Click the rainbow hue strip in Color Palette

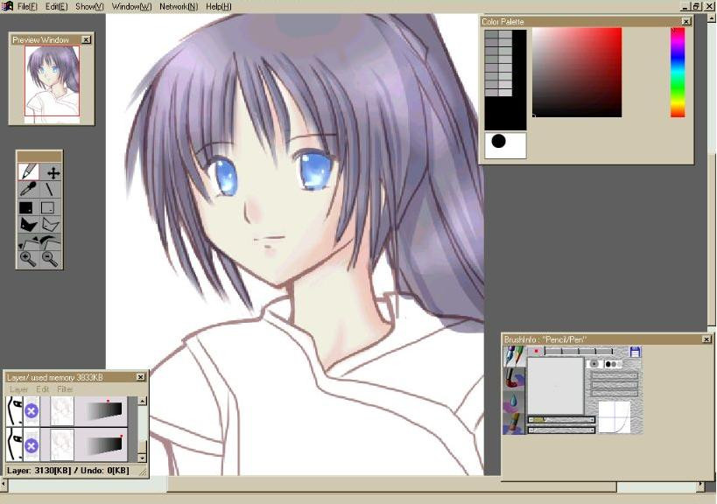point(678,73)
